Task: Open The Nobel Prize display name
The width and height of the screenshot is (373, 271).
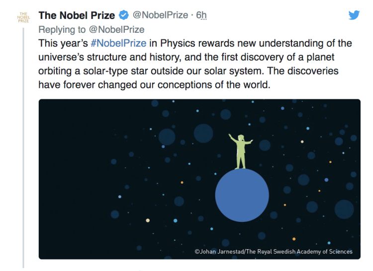Action: pyautogui.click(x=77, y=15)
